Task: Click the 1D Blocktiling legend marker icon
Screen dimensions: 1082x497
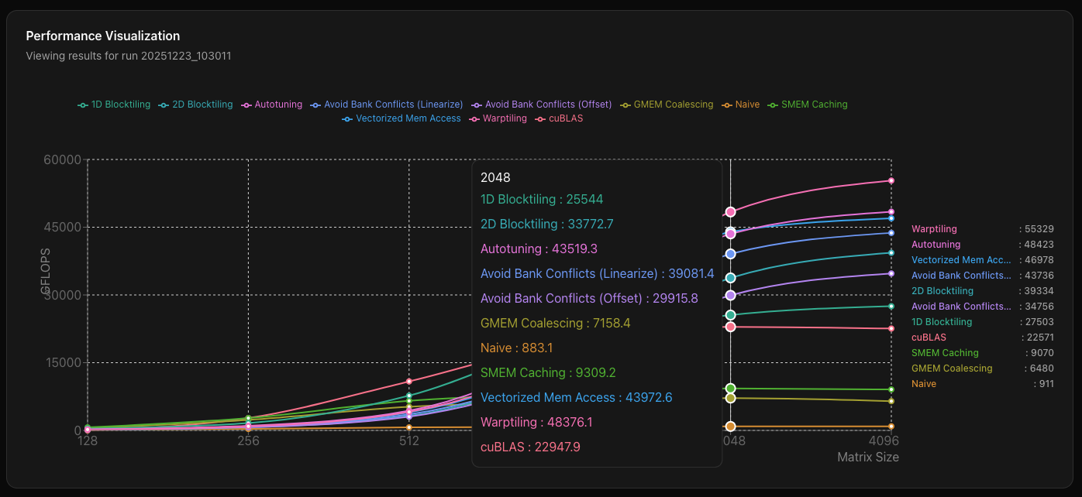Action: (83, 105)
